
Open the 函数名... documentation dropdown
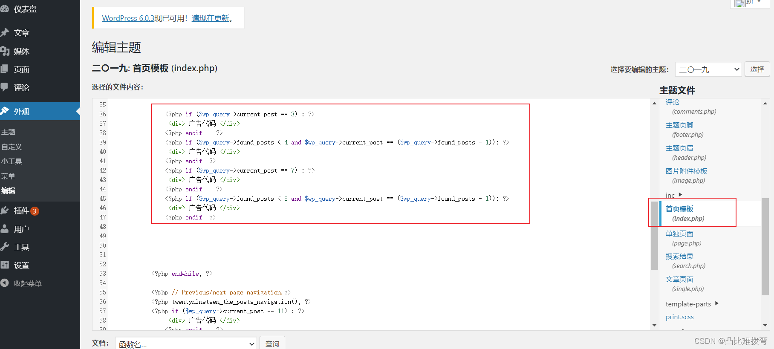click(x=186, y=344)
